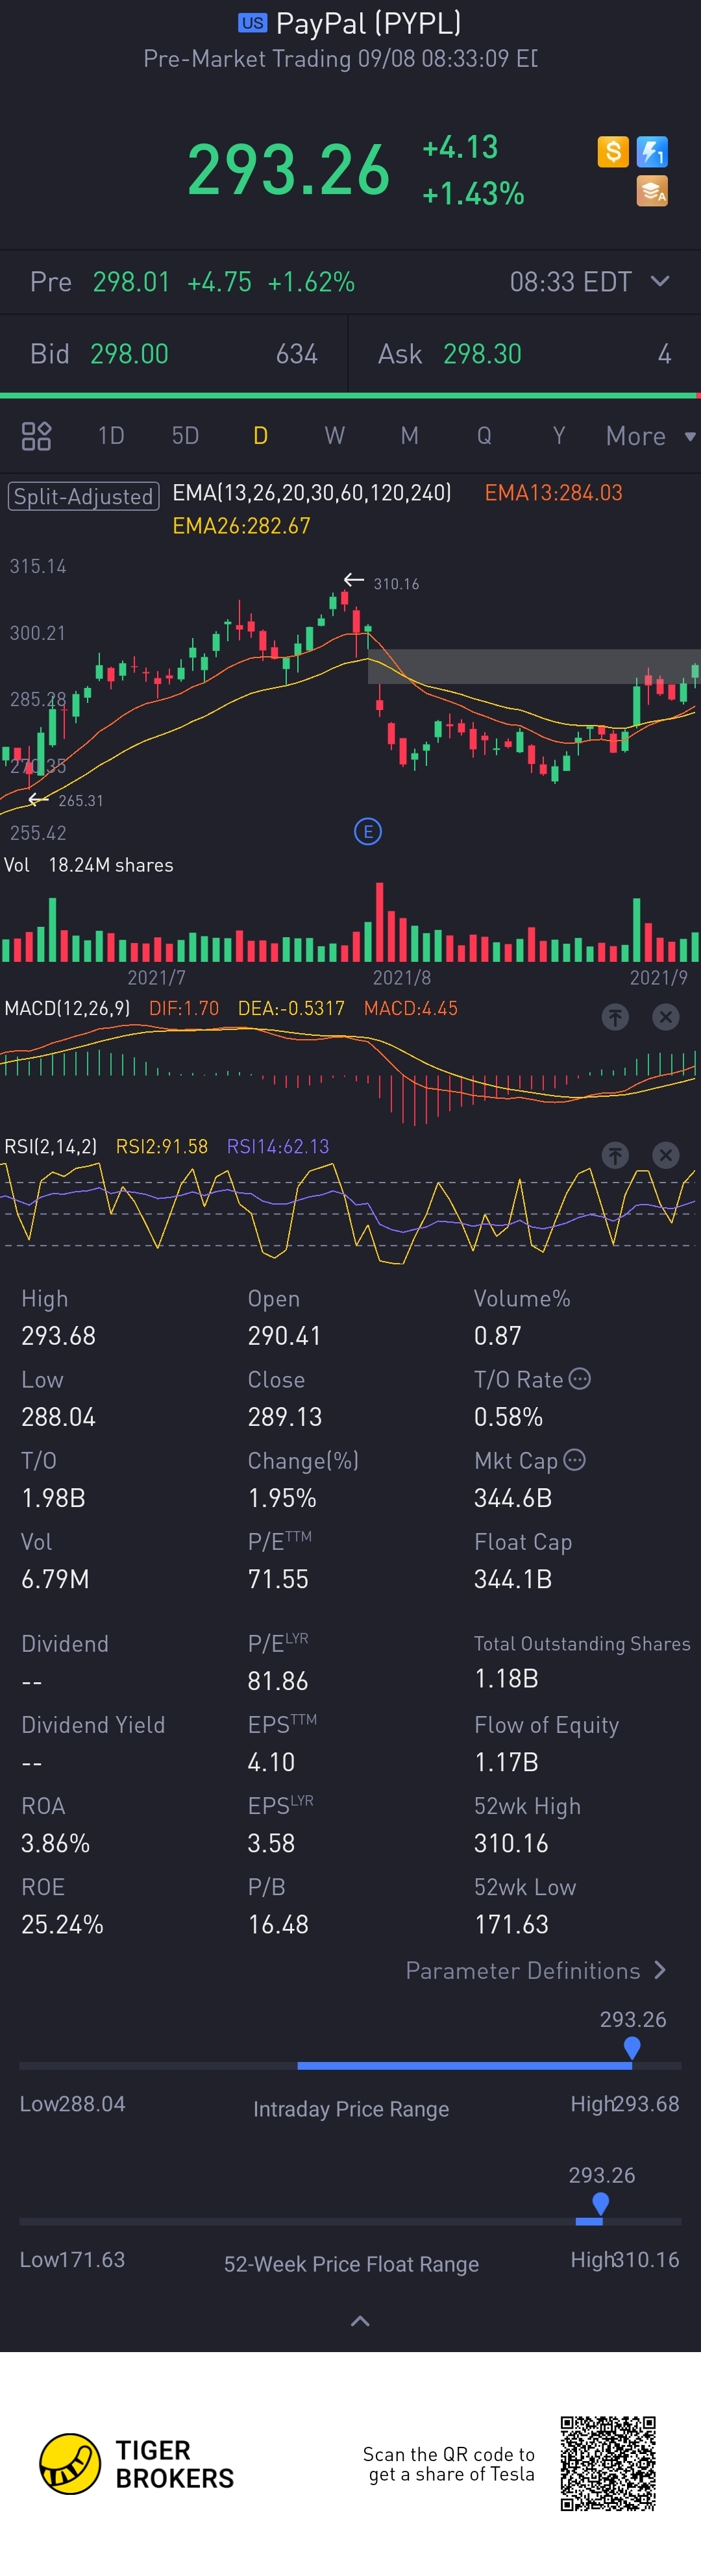Tap the Vol 18.24M shares label
The width and height of the screenshot is (701, 2576).
[89, 865]
